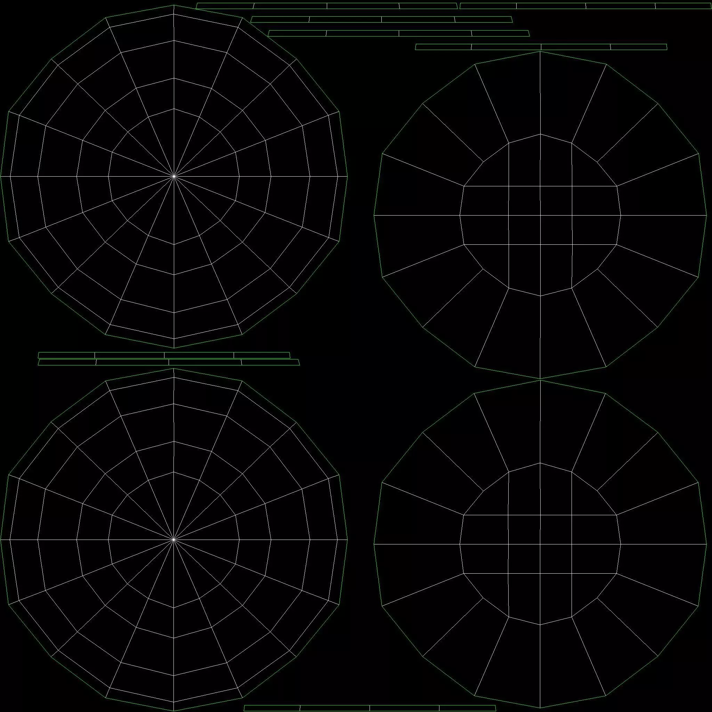Click leftmost vertex of top-right UV island
The width and height of the screenshot is (712, 712).
(x=374, y=215)
